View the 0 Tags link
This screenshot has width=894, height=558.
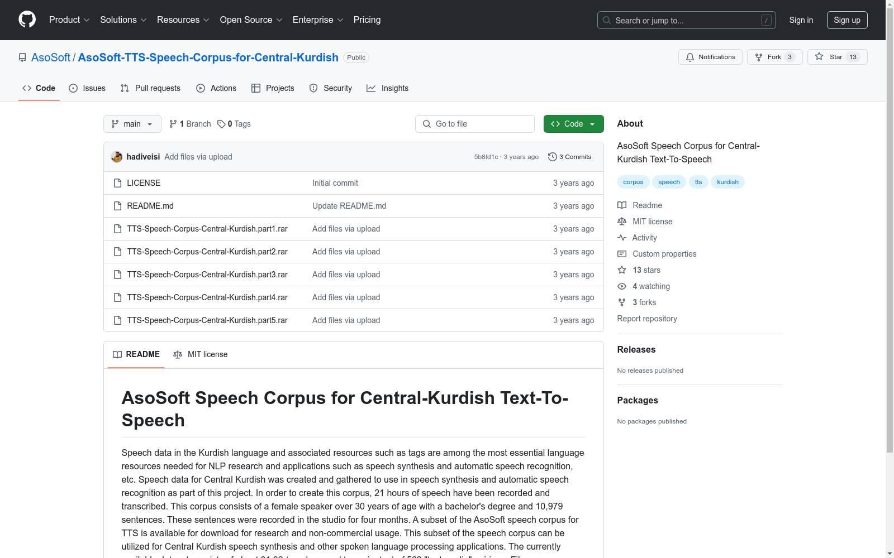(234, 124)
